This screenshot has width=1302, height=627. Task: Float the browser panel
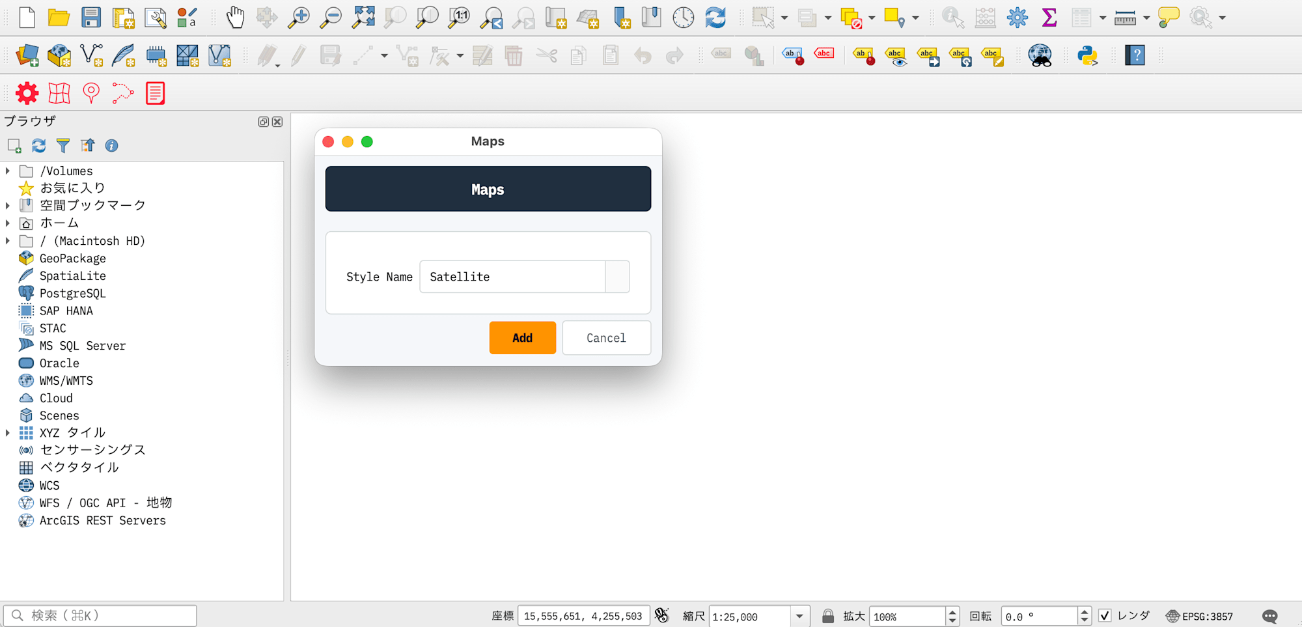coord(264,122)
